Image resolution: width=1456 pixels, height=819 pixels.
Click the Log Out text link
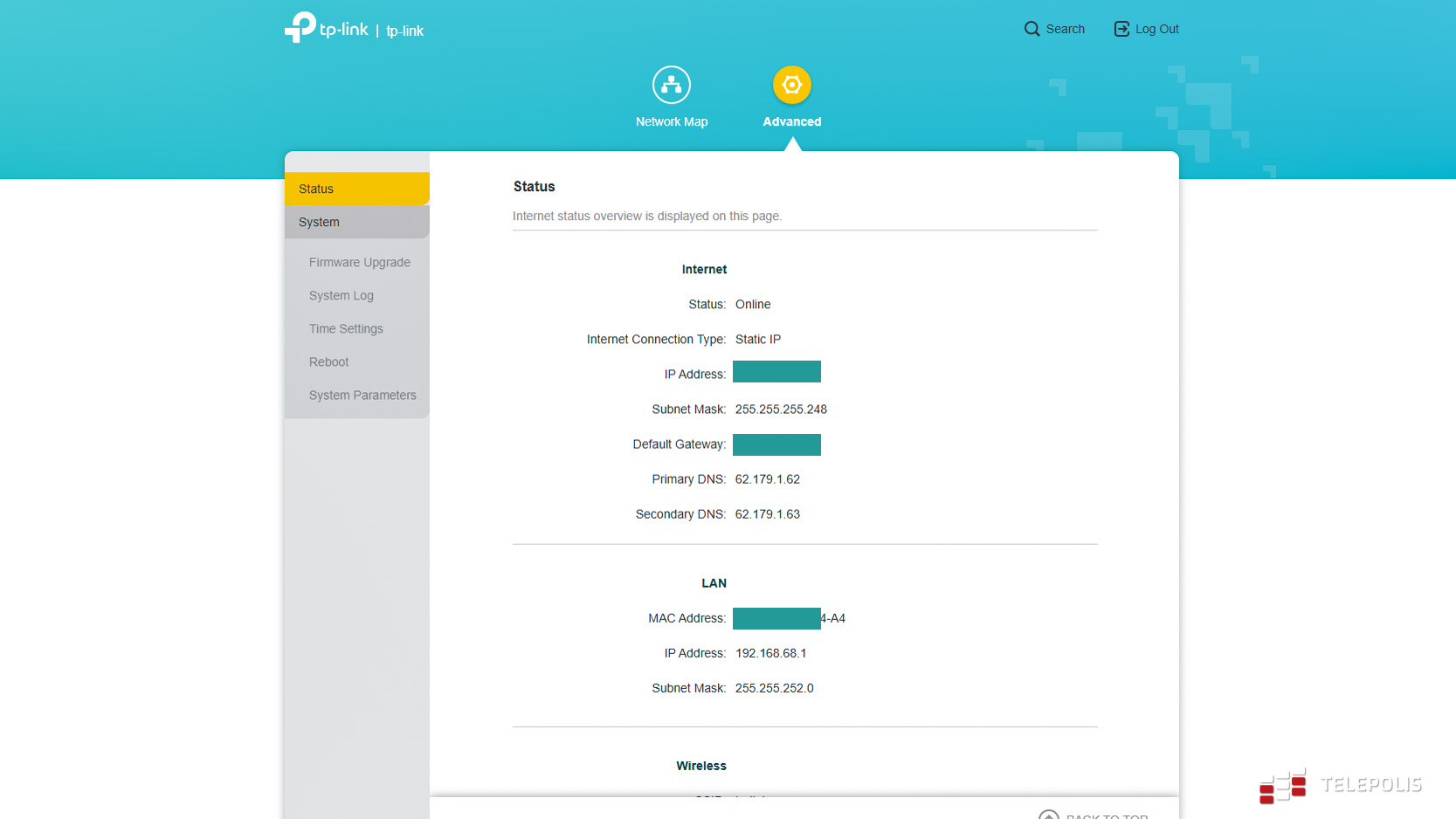pyautogui.click(x=1156, y=29)
